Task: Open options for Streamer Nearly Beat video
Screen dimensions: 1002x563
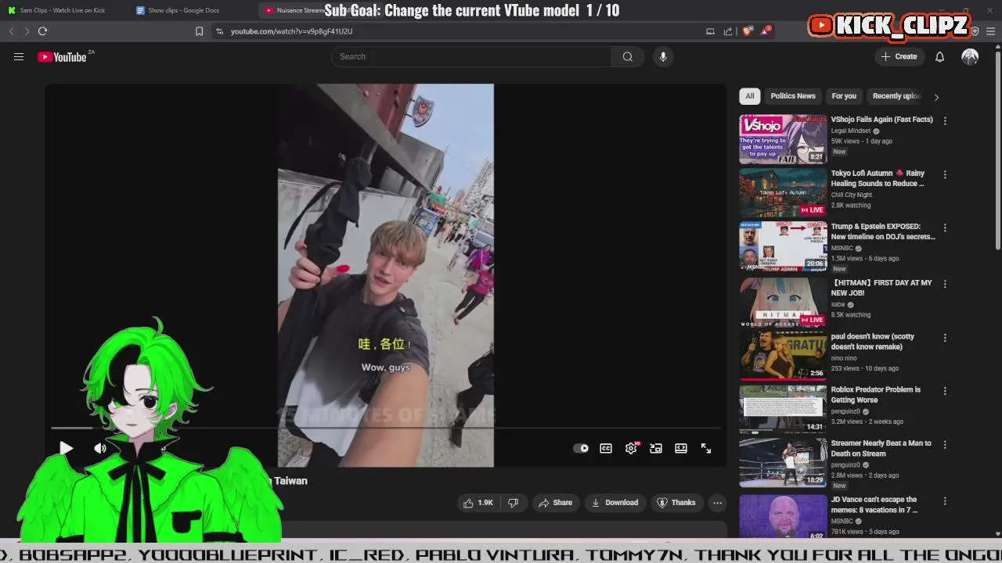Action: (945, 444)
